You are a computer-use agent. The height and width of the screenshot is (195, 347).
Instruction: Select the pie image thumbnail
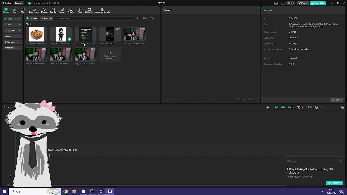point(36,34)
